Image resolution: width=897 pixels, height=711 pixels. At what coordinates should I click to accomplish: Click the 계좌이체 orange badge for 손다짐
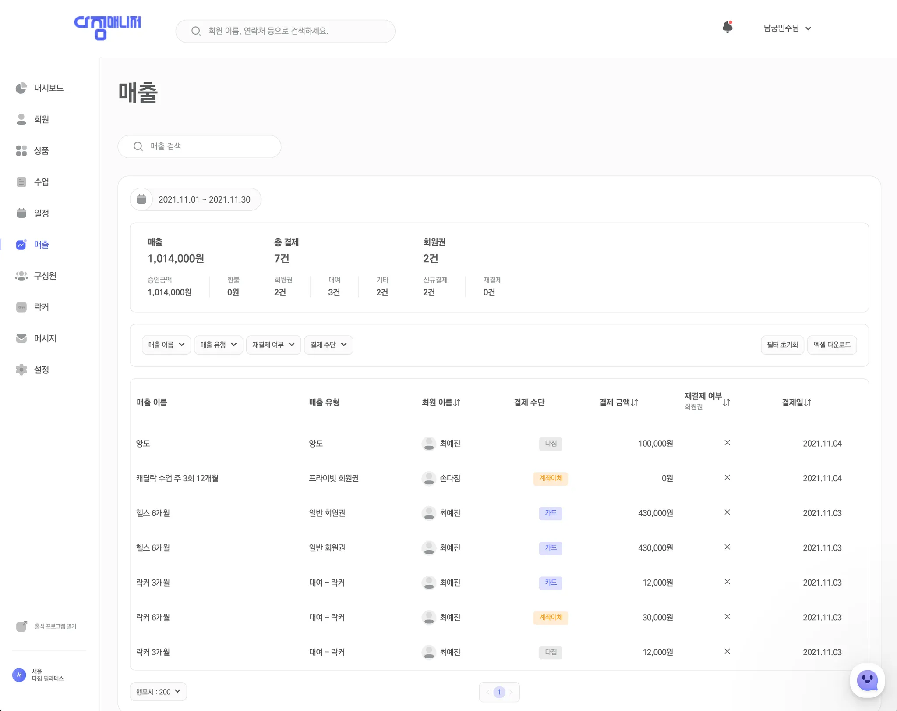[551, 478]
